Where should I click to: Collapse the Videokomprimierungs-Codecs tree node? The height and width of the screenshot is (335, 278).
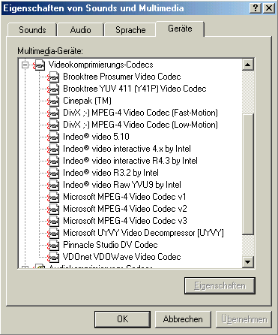[x=25, y=65]
